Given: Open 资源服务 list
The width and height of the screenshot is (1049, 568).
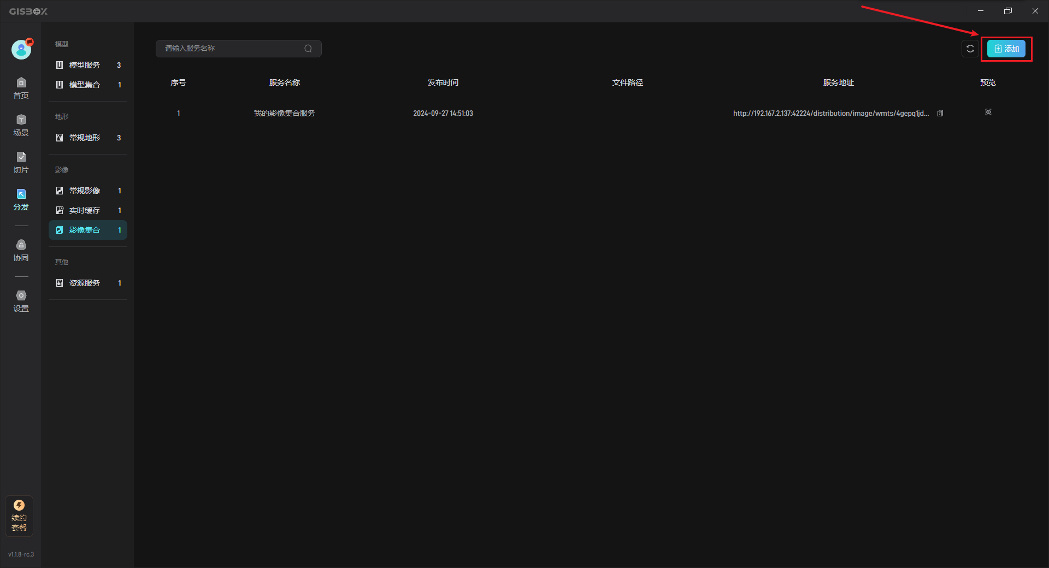Looking at the screenshot, I should point(88,283).
